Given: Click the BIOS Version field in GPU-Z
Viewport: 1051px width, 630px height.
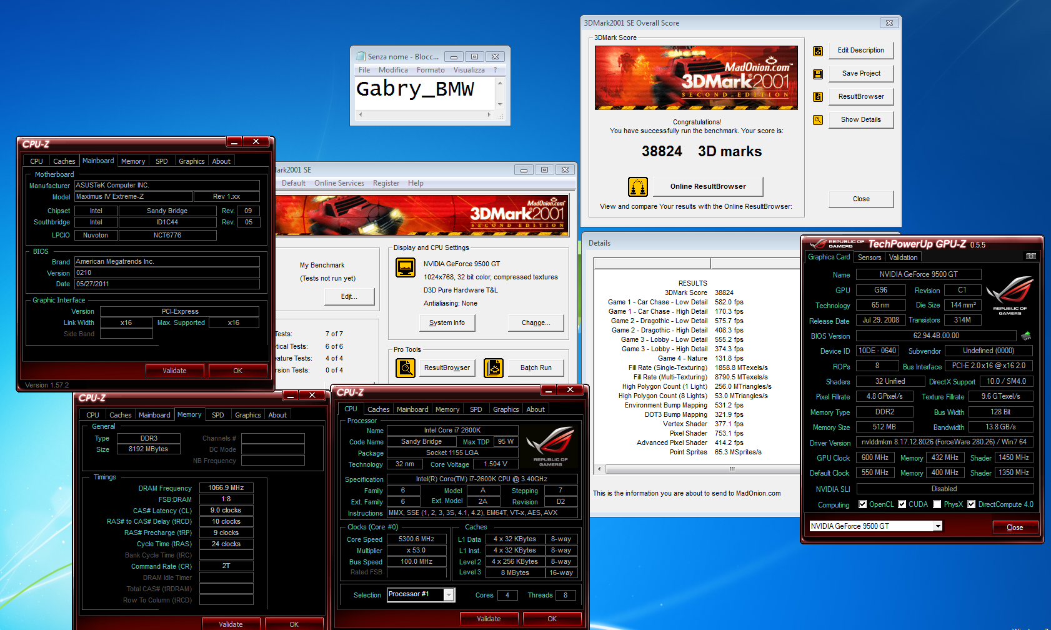Looking at the screenshot, I should click(936, 336).
